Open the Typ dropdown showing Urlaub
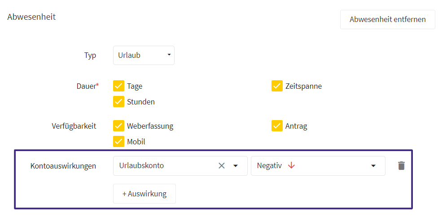The height and width of the screenshot is (221, 438). click(x=144, y=55)
